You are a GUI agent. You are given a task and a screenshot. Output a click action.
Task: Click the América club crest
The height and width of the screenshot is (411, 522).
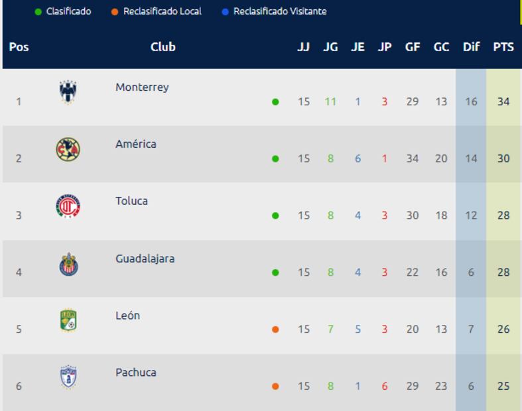pyautogui.click(x=68, y=150)
